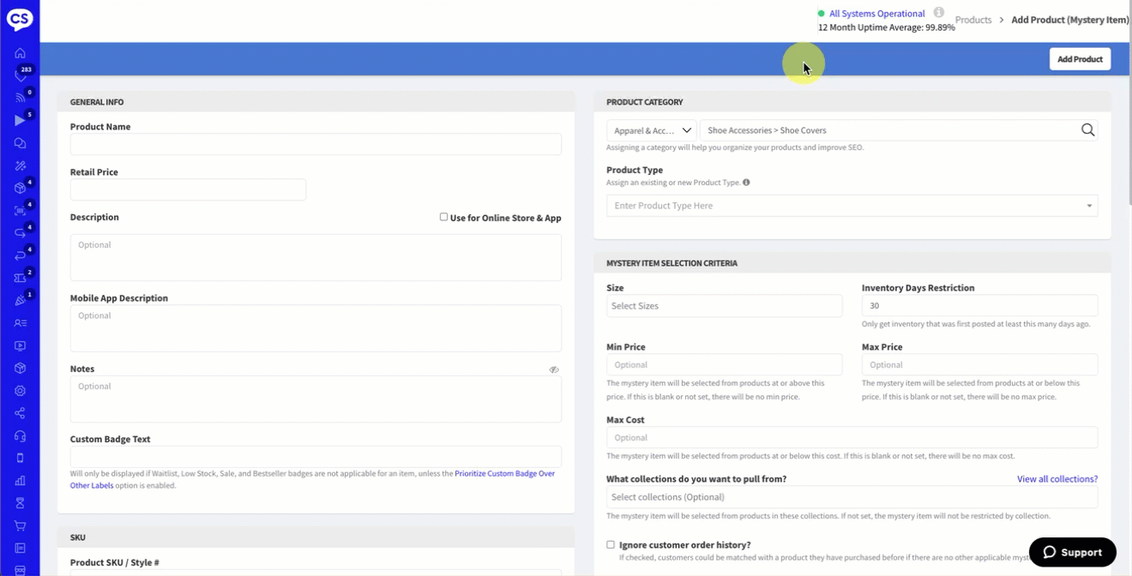Open the magic wand icon in sidebar
The image size is (1132, 576).
[20, 165]
